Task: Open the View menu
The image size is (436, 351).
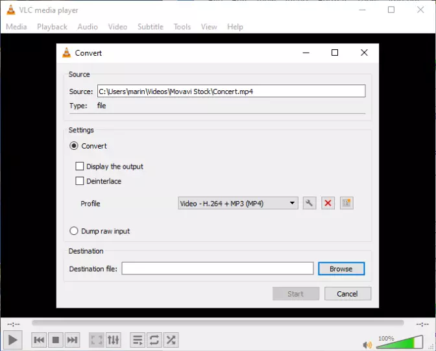Action: click(209, 27)
